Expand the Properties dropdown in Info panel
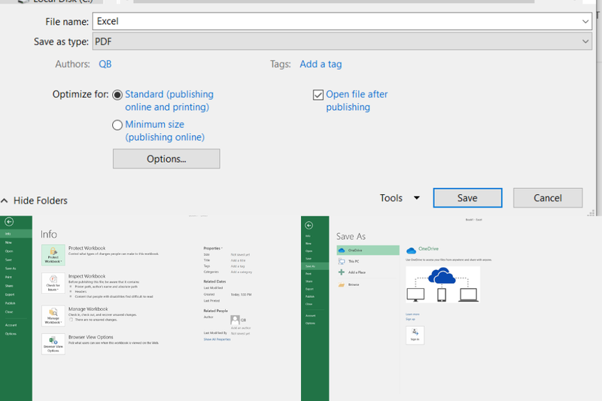 [x=213, y=248]
